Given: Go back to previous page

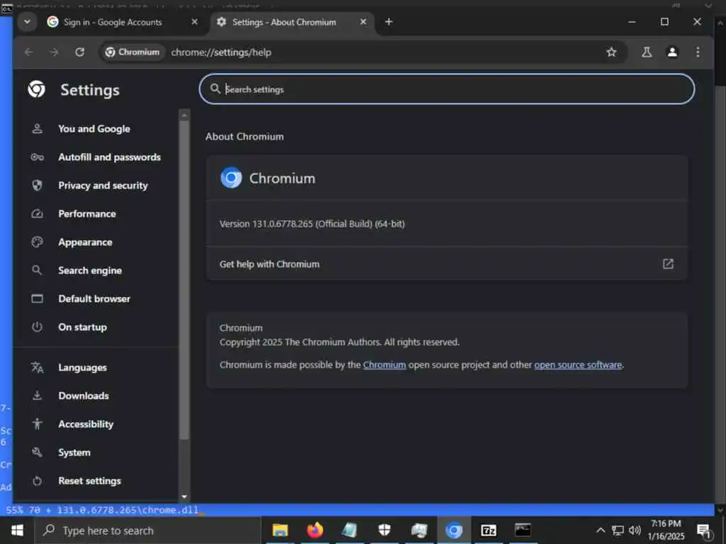Looking at the screenshot, I should [28, 52].
